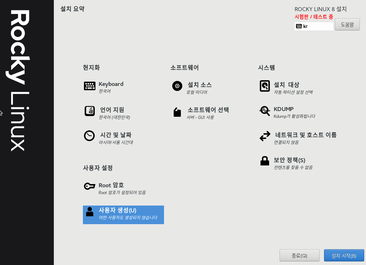Click the key icon for Root 암호

coord(90,186)
